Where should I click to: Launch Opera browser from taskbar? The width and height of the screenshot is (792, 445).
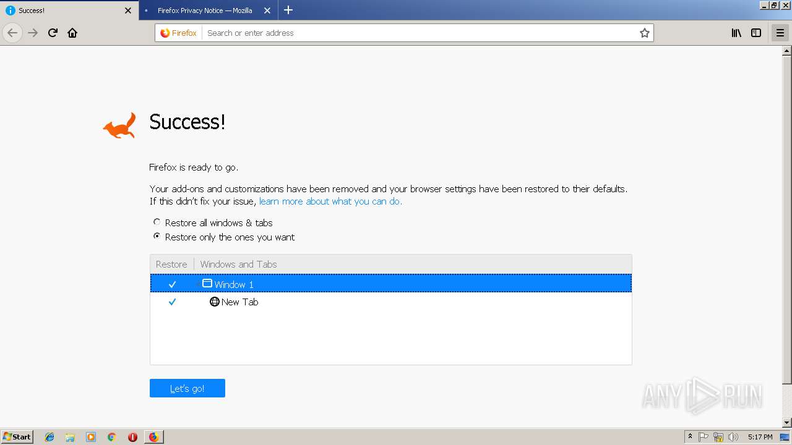tap(132, 437)
